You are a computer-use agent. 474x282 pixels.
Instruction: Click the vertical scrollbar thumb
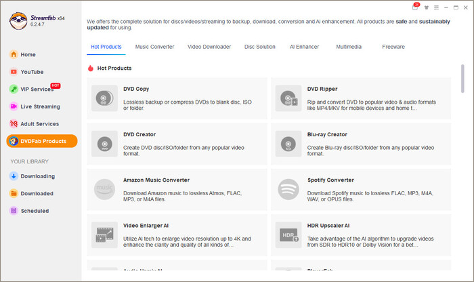pyautogui.click(x=462, y=79)
